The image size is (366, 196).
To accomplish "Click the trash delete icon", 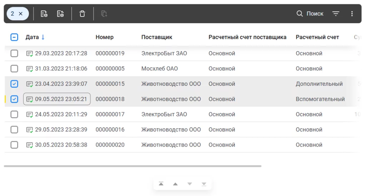I will tap(82, 14).
